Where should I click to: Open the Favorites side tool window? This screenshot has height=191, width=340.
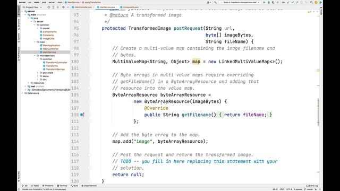[19, 176]
